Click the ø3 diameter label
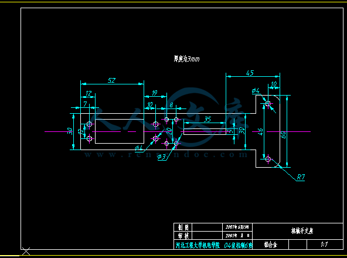 tap(162, 157)
